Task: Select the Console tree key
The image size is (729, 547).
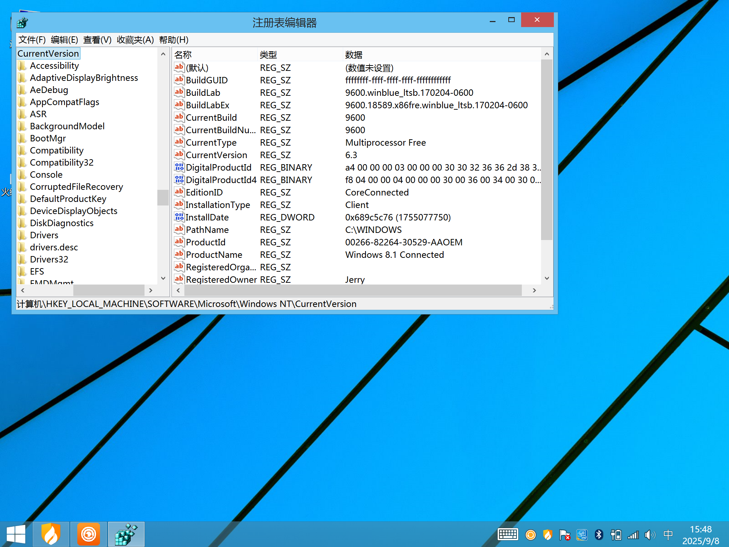Action: (46, 175)
